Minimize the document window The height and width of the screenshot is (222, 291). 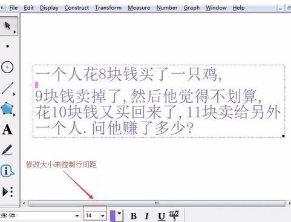(x=281, y=8)
